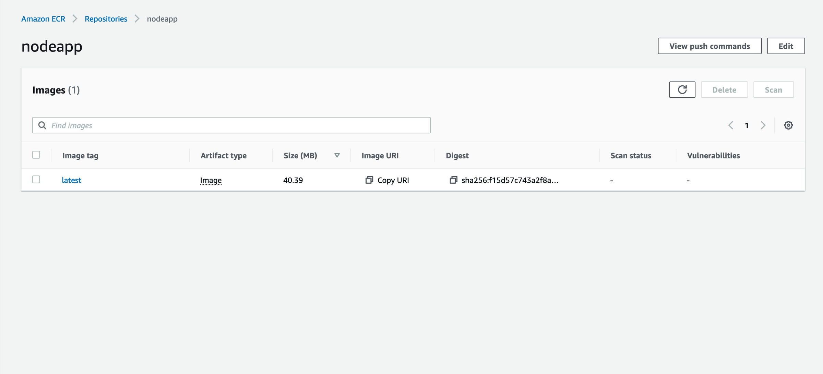This screenshot has height=374, width=823.
Task: Click the Edit button for nodeapp
Action: [786, 46]
